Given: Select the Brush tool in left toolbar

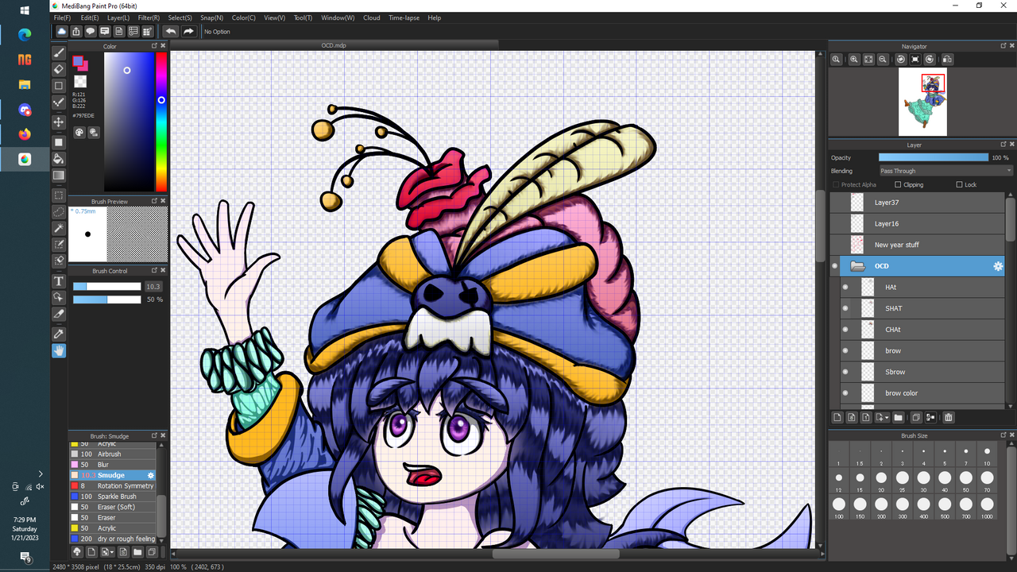Looking at the screenshot, I should coord(59,53).
